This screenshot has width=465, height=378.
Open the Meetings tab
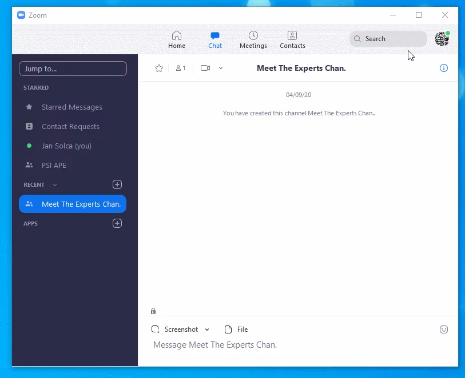(253, 39)
